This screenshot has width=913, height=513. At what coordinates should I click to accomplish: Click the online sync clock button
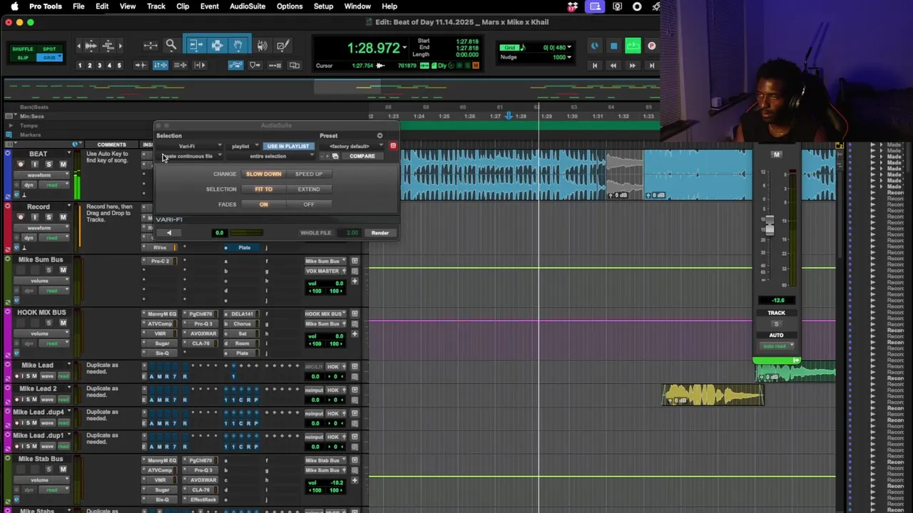594,46
